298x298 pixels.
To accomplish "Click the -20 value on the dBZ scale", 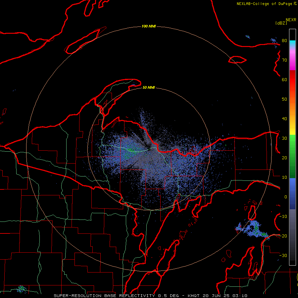I will click(283, 236).
